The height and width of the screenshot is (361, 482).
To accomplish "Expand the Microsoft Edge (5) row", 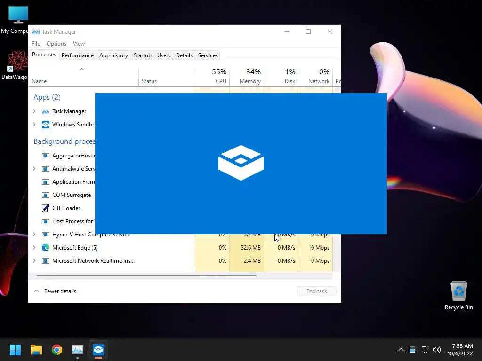I will pos(34,248).
